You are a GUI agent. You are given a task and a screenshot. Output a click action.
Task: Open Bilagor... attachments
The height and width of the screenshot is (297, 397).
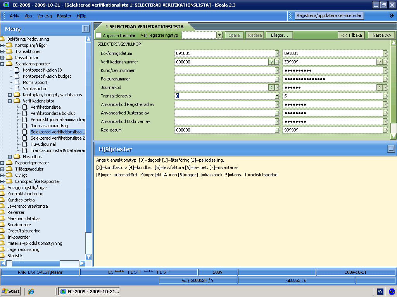click(280, 35)
